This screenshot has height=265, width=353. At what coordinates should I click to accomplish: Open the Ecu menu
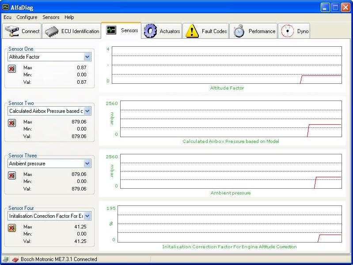[x=8, y=17]
